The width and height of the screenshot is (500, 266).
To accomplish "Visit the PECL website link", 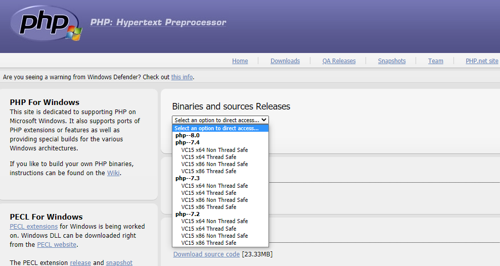I will click(57, 244).
